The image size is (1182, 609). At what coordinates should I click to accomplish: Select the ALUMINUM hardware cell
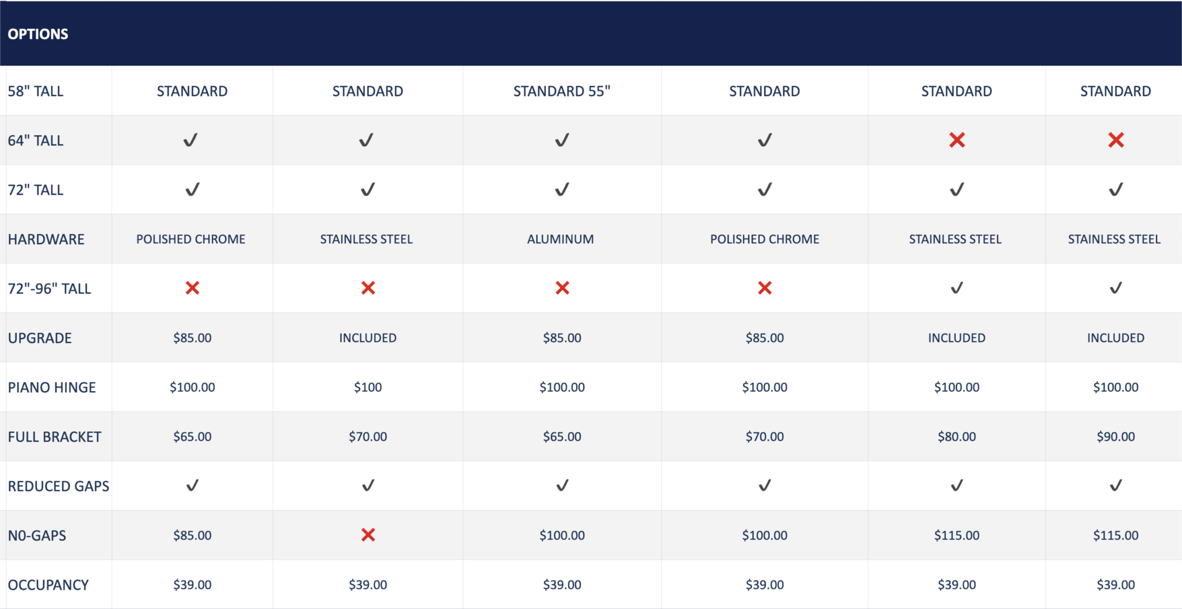click(x=561, y=239)
